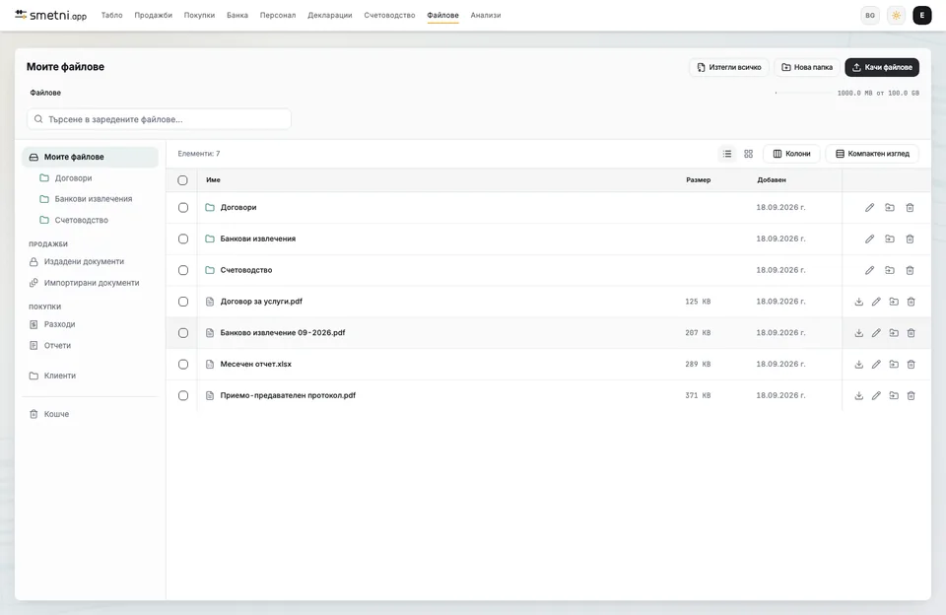Click the Качи файлове upload button
946x615 pixels.
click(882, 67)
